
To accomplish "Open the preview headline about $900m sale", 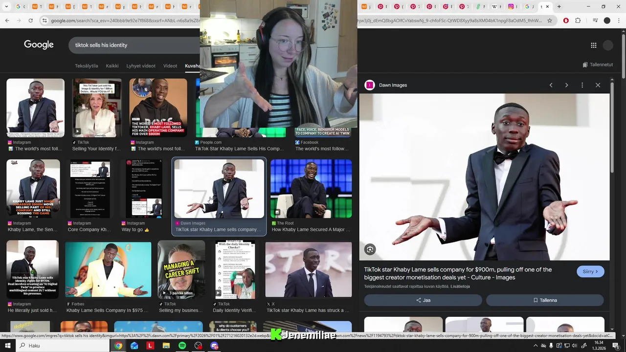I will tap(458, 273).
